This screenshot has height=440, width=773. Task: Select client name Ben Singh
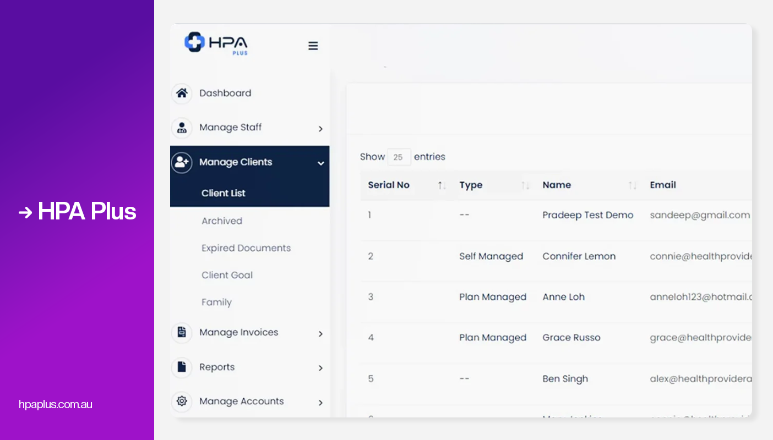[x=565, y=379]
